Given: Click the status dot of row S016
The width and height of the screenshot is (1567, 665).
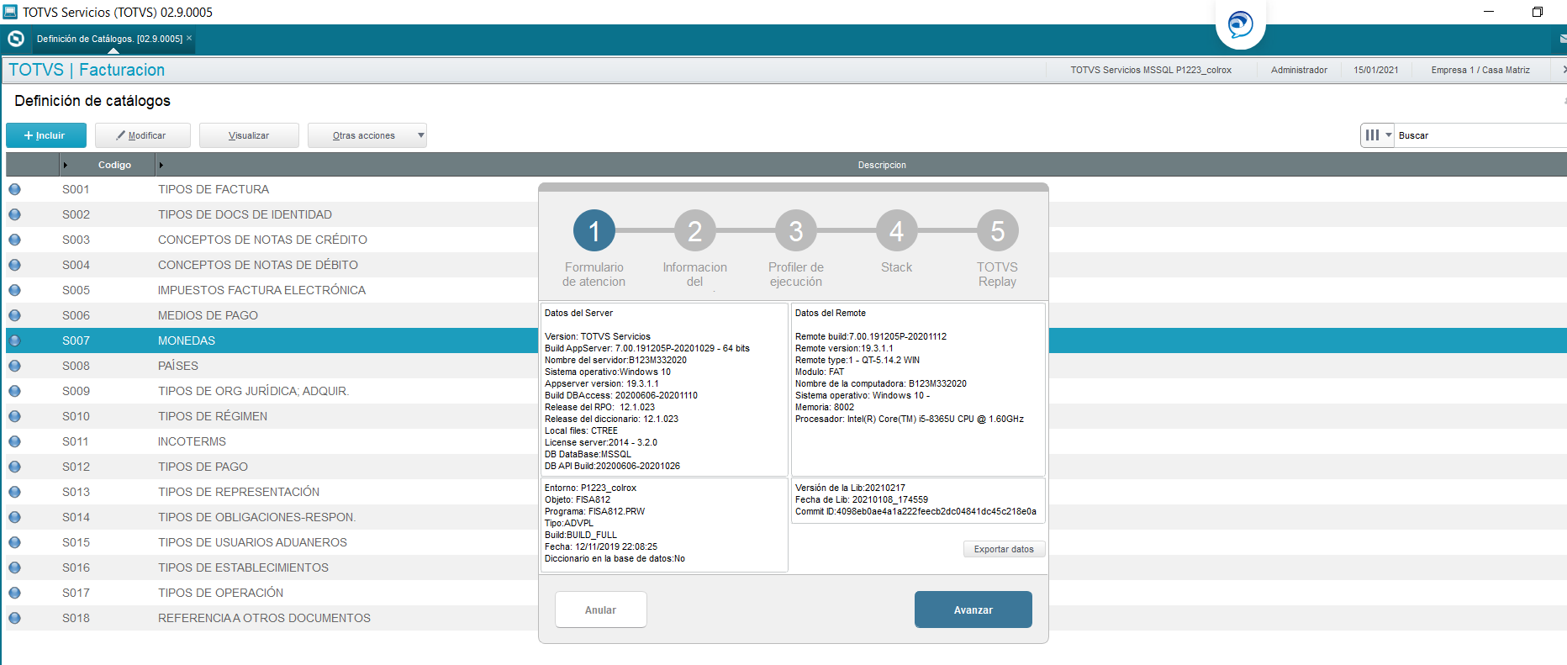Looking at the screenshot, I should click(x=15, y=567).
